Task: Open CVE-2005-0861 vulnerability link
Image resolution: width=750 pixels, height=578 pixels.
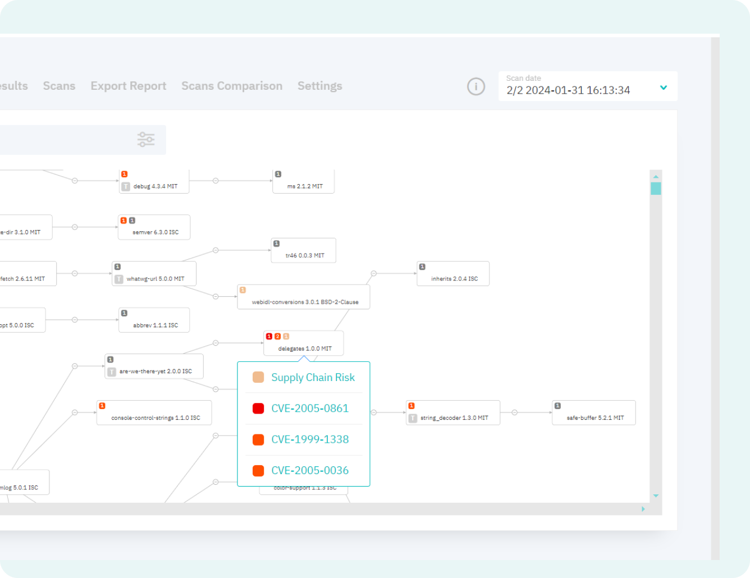Action: 310,409
